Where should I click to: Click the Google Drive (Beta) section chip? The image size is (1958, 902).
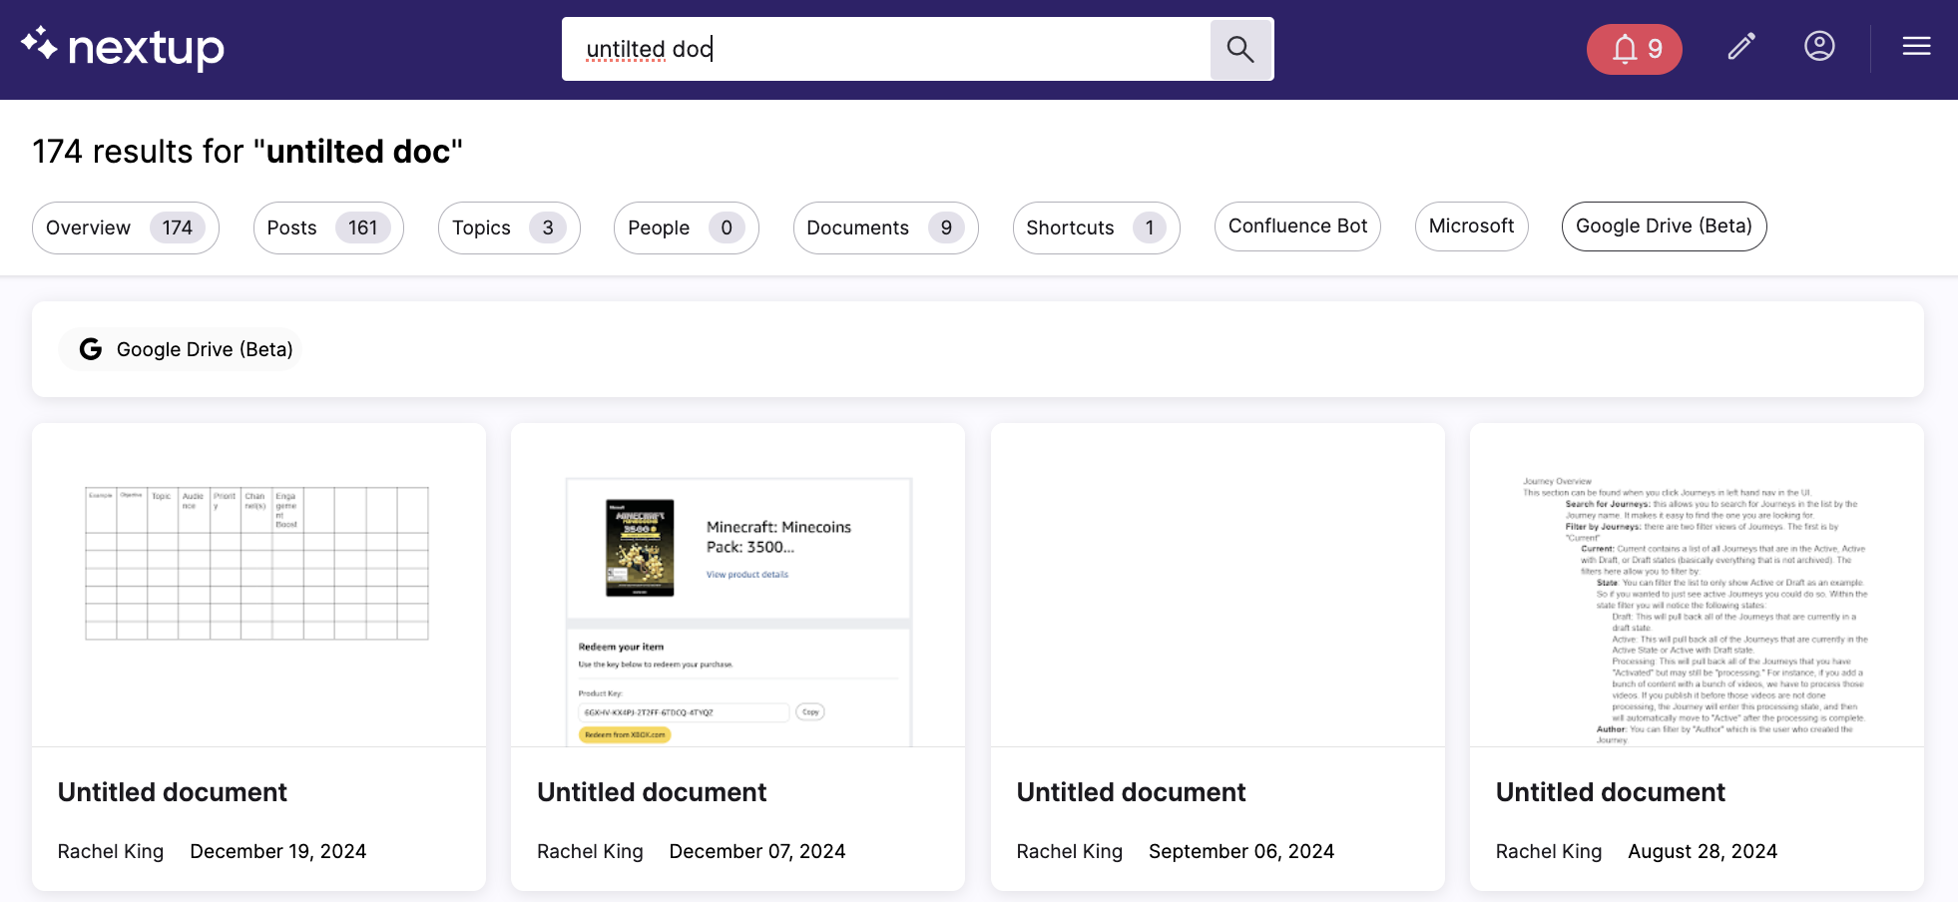tap(181, 349)
